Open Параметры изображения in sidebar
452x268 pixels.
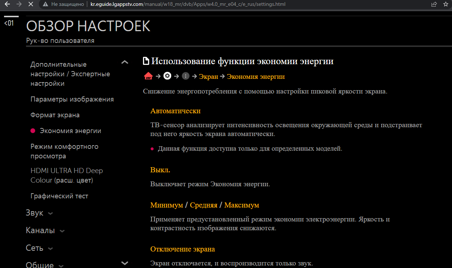pos(72,99)
